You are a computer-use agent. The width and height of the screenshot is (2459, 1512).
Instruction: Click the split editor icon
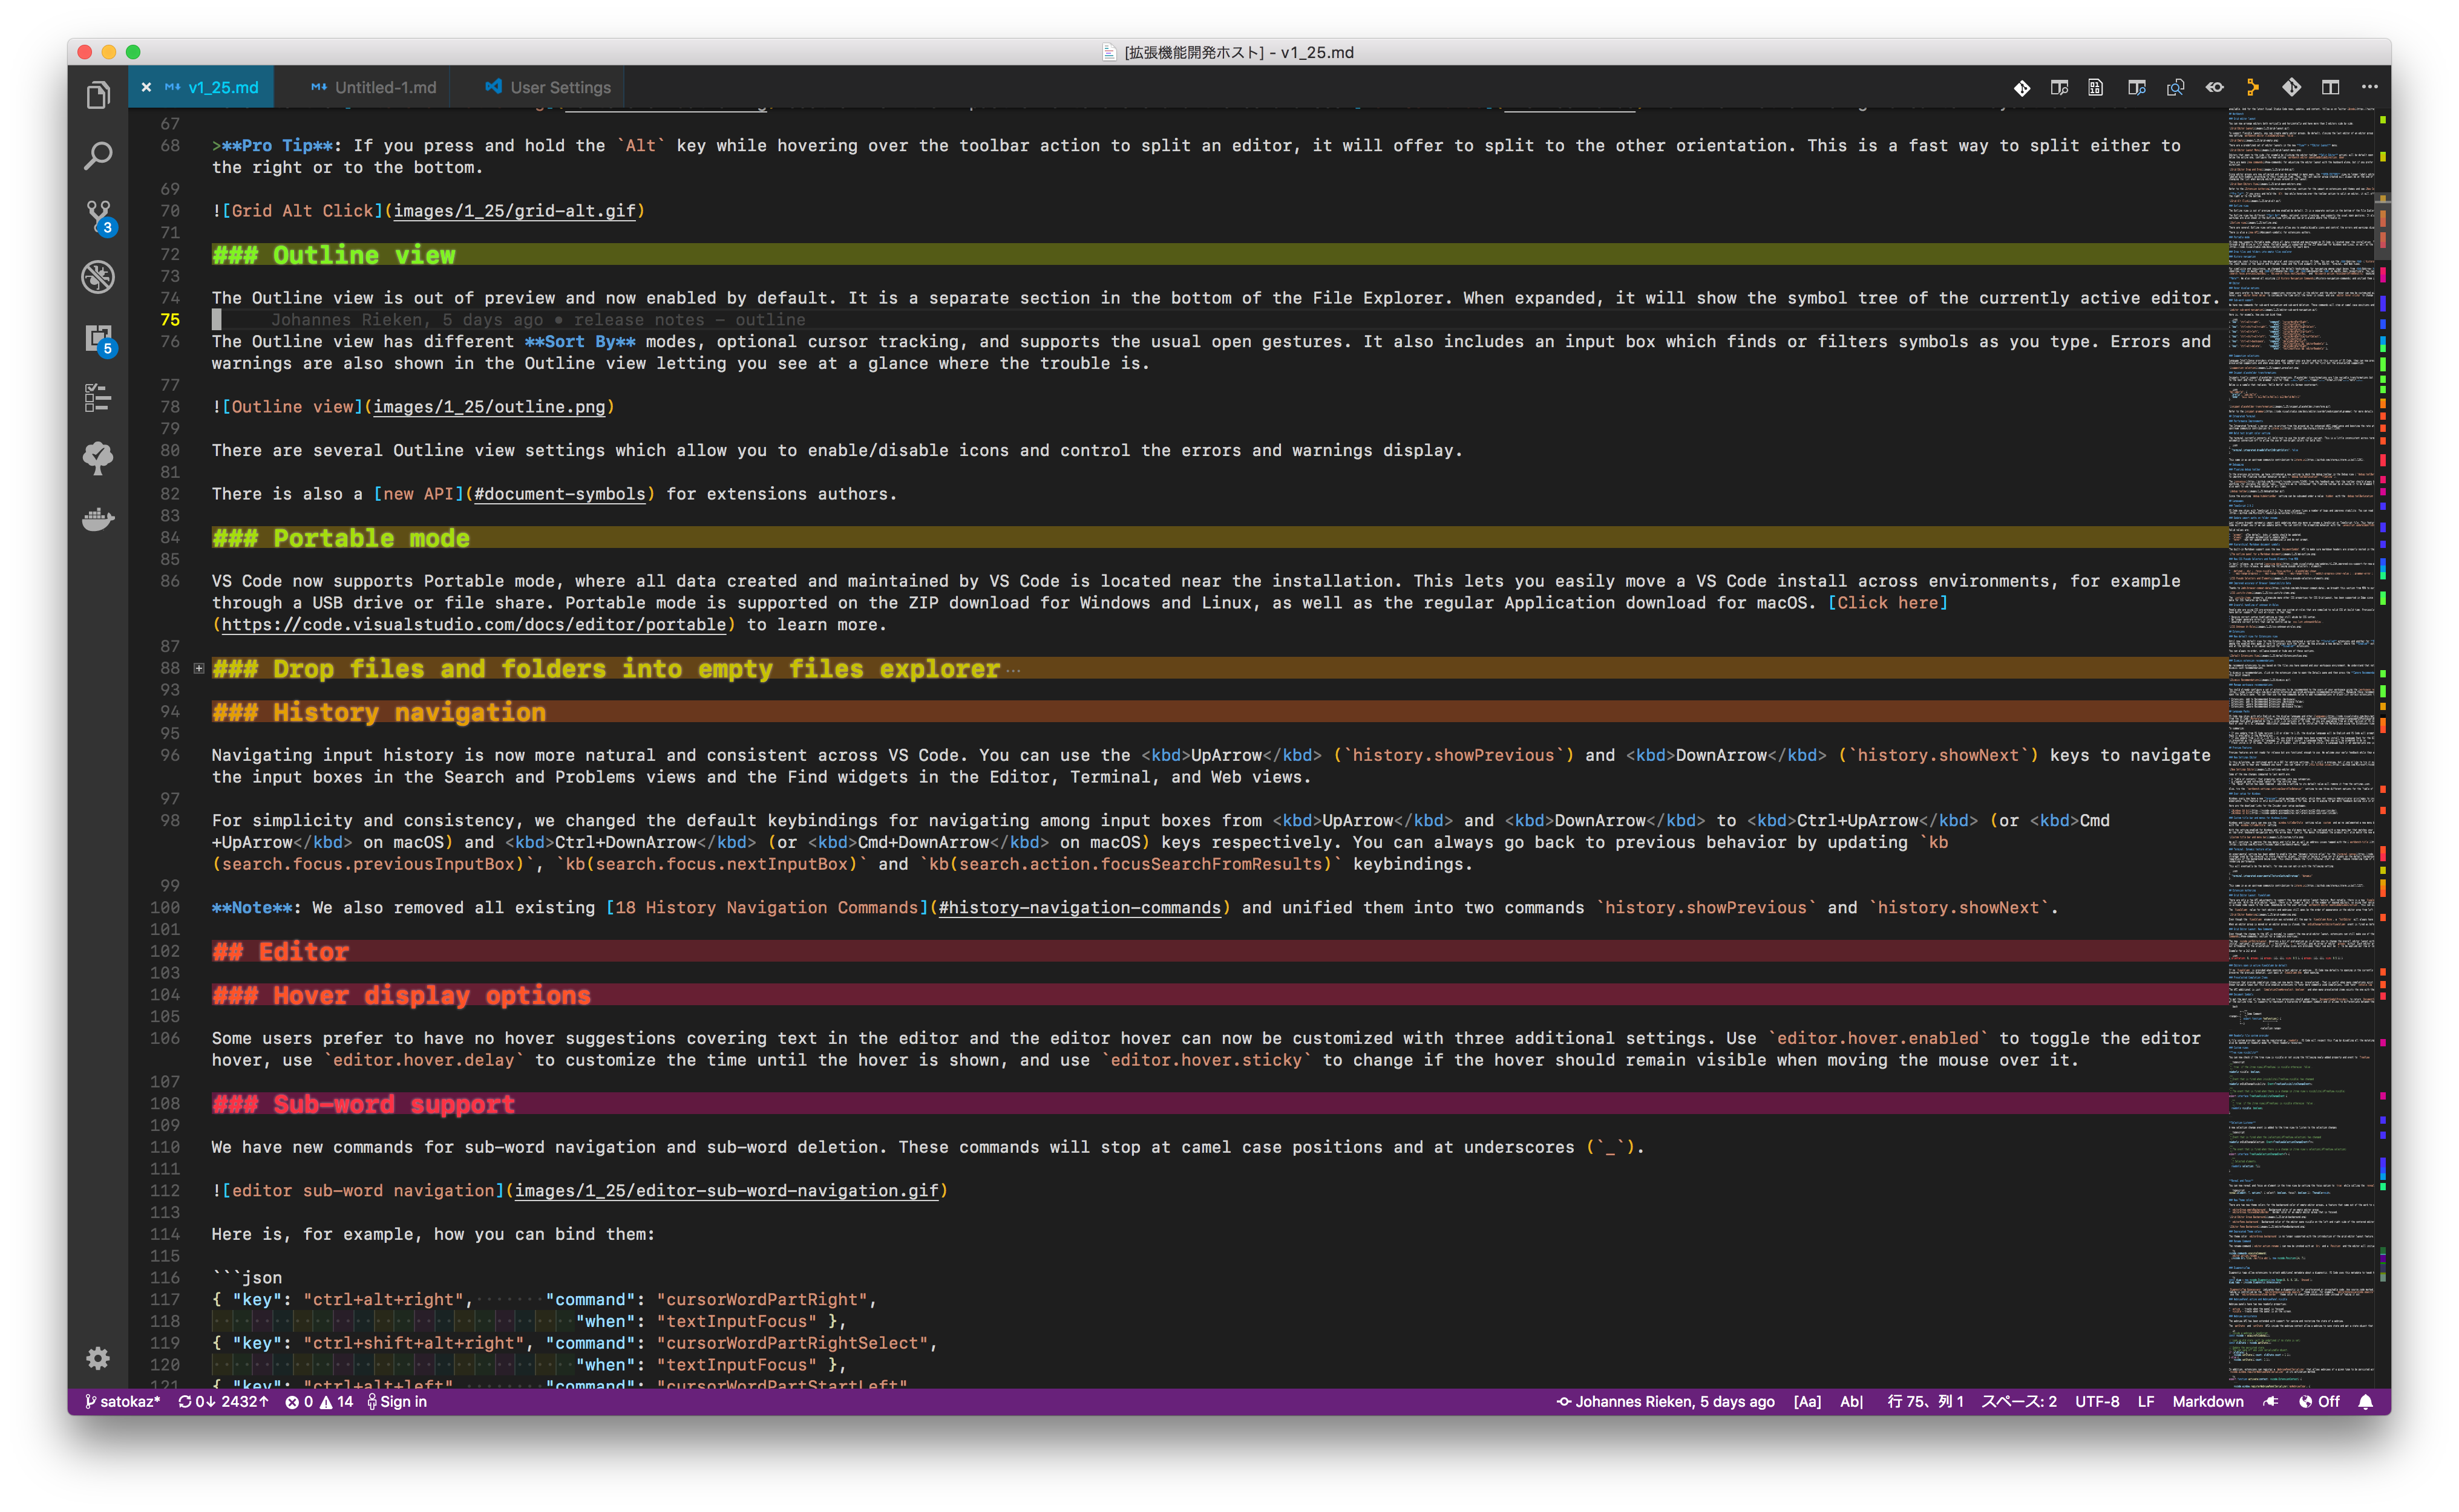pos(2330,88)
